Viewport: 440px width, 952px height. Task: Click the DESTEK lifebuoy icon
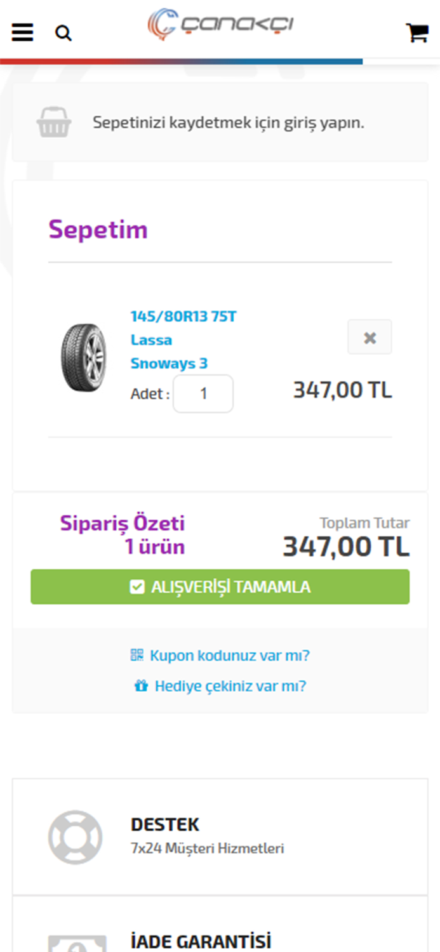(x=76, y=837)
